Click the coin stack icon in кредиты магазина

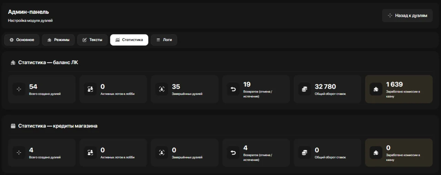[x=304, y=153]
